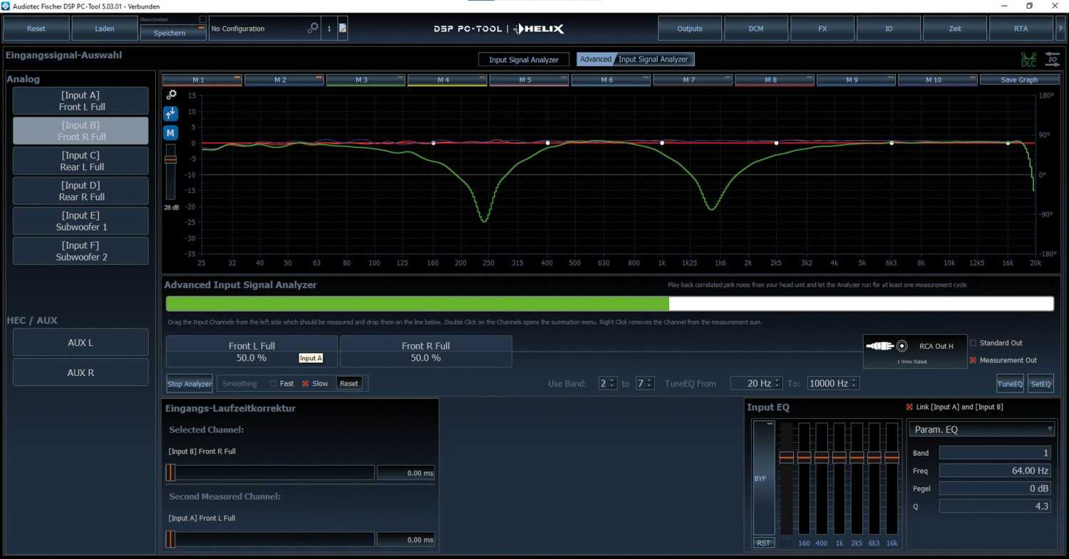The height and width of the screenshot is (559, 1069).
Task: Enable the Fast smoothing checkbox
Action: [x=273, y=383]
